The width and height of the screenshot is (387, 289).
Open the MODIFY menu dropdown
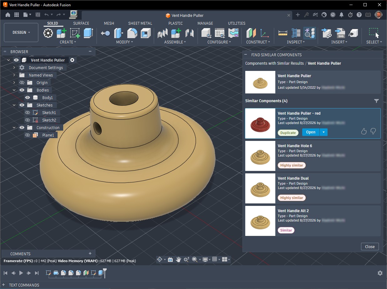click(125, 42)
